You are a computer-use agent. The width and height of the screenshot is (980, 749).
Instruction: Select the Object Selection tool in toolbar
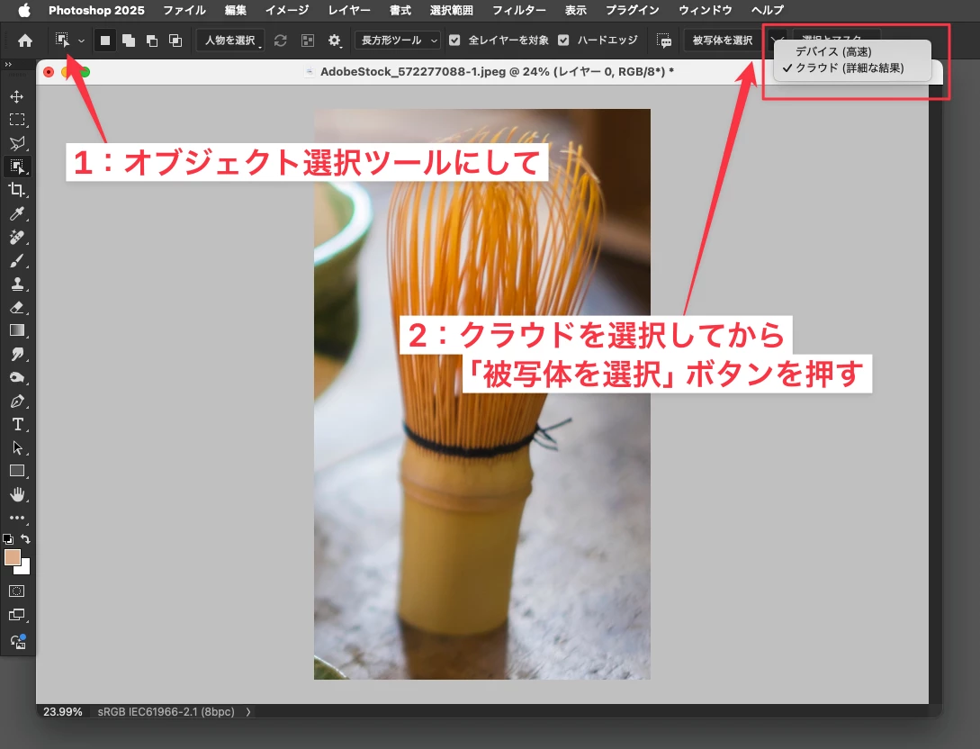(x=17, y=167)
